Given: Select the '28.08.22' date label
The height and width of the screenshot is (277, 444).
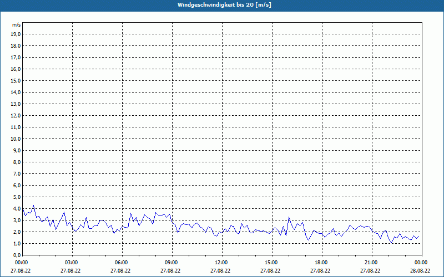Looking at the screenshot, I should pyautogui.click(x=420, y=270).
